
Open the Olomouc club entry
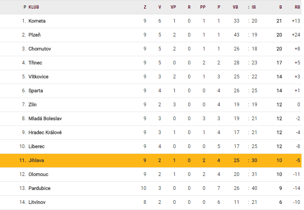(38, 174)
